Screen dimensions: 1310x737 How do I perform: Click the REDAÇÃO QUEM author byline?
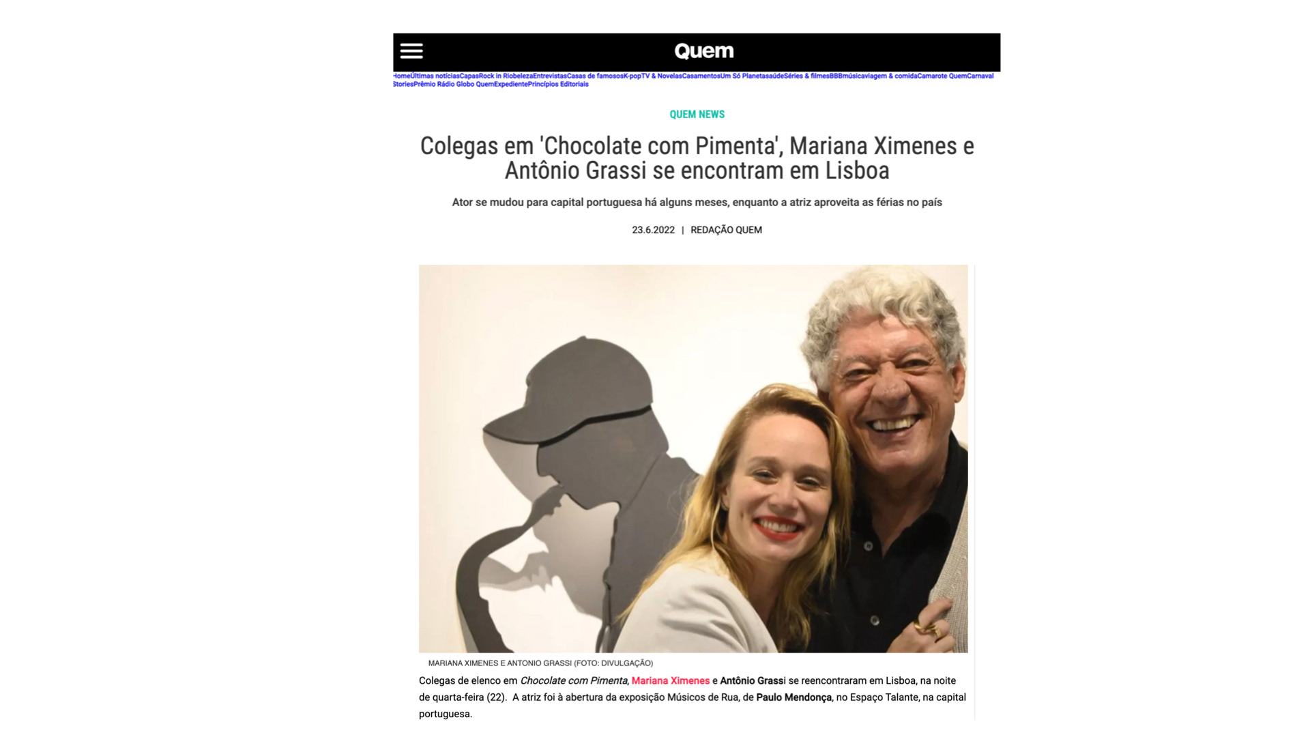pos(726,230)
